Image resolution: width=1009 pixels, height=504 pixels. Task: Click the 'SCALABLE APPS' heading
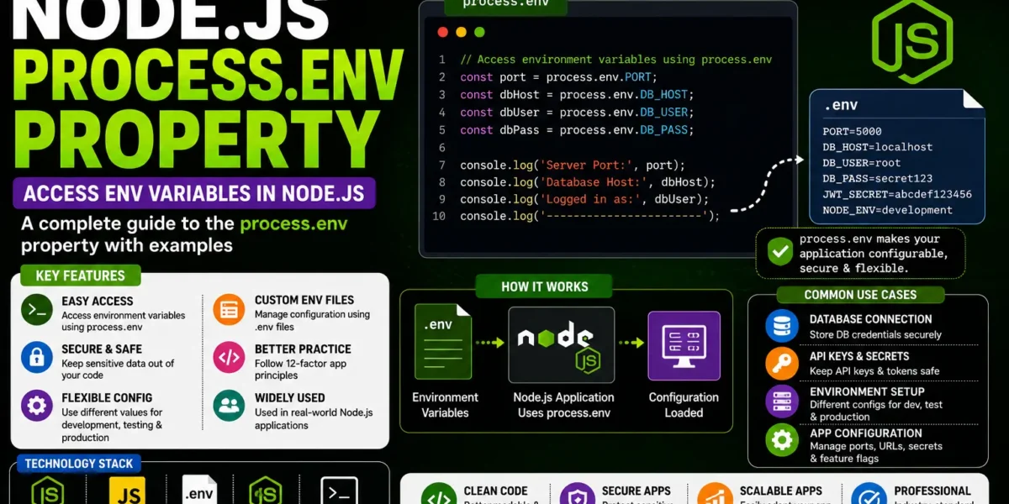tap(781, 491)
